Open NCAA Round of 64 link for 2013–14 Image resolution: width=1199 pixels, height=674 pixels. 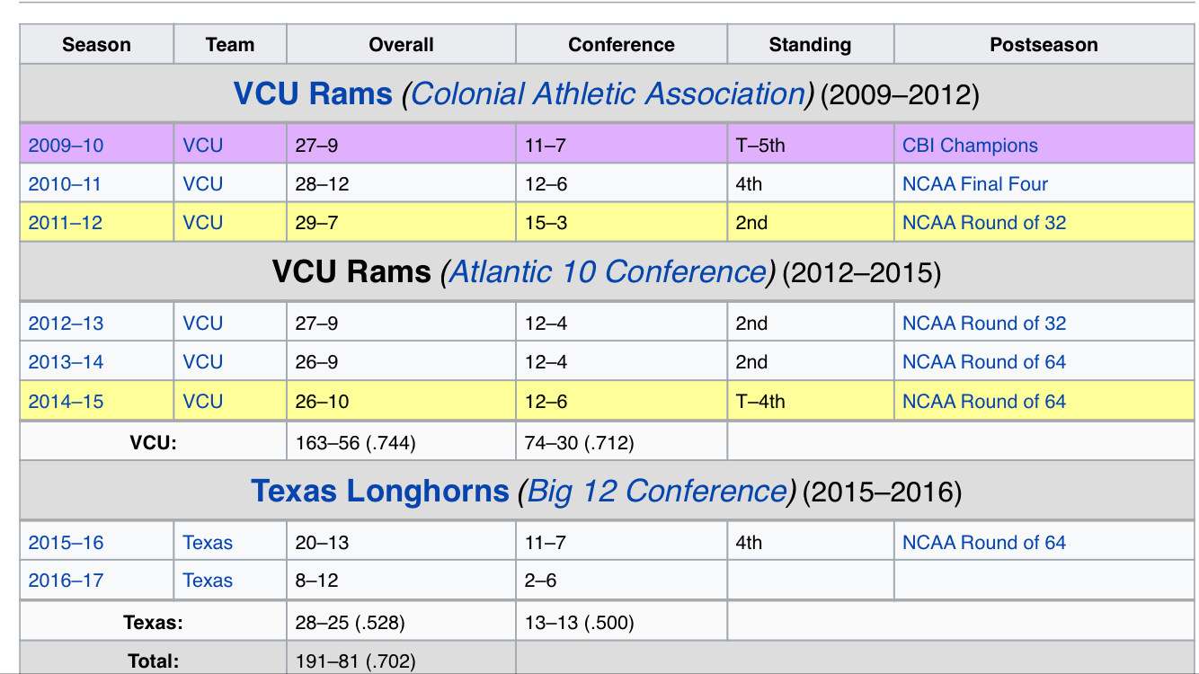(984, 362)
